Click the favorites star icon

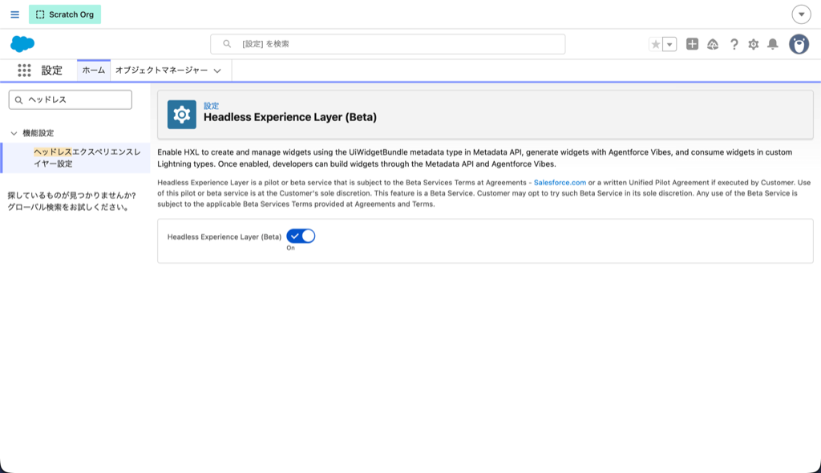656,45
